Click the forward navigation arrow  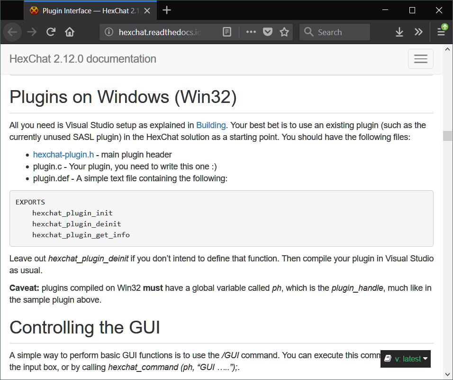[x=32, y=32]
